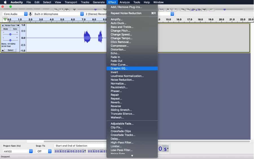Adjust the track gain slider
This screenshot has height=159, width=254.
10,34
